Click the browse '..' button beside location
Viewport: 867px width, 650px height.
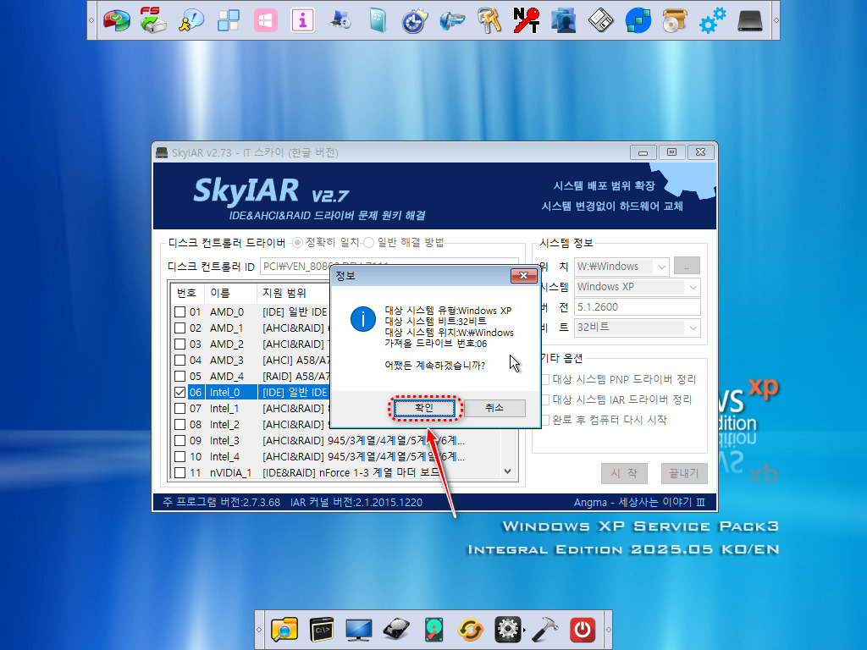[x=687, y=267]
